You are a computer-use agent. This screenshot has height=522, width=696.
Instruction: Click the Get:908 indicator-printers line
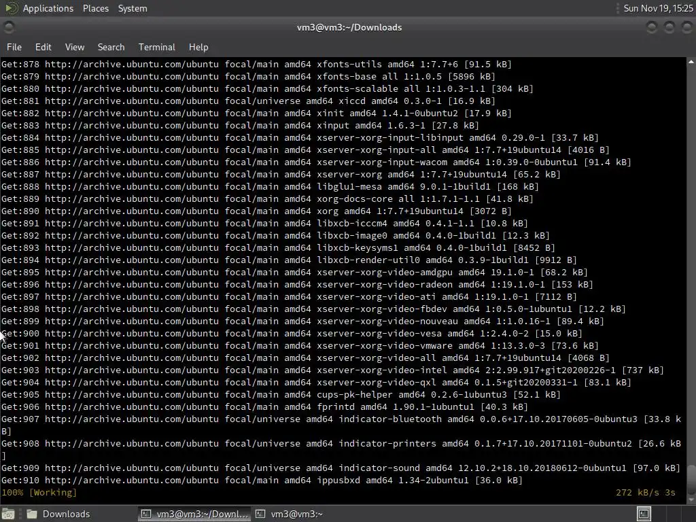point(341,449)
